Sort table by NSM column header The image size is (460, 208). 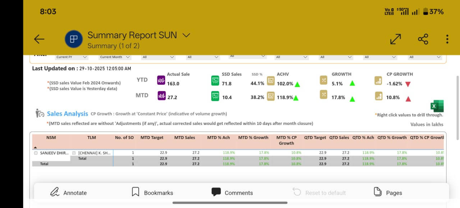pyautogui.click(x=51, y=137)
